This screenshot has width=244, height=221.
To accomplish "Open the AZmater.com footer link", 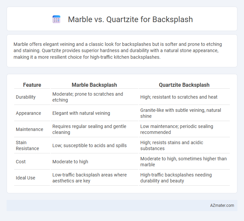I will coord(222,205).
